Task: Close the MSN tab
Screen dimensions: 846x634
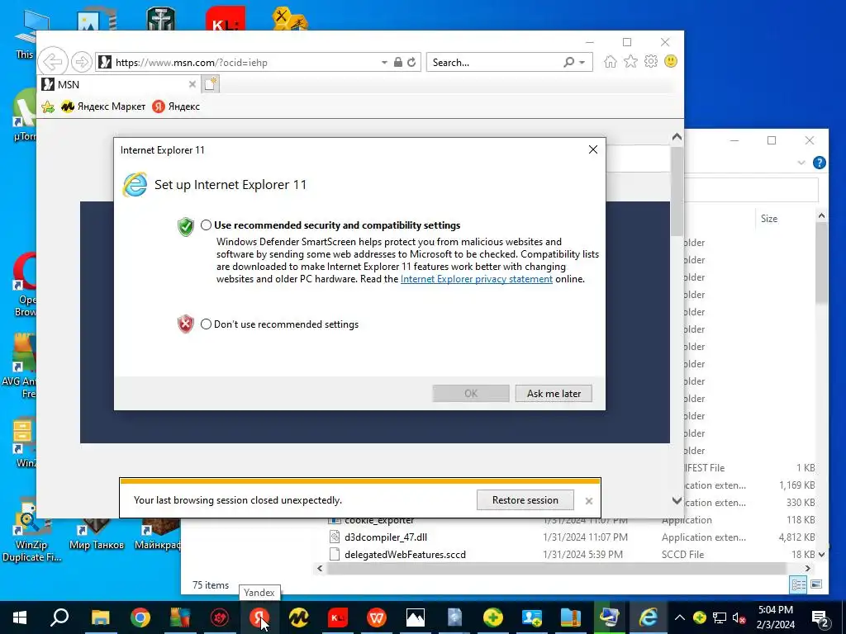Action: click(192, 84)
